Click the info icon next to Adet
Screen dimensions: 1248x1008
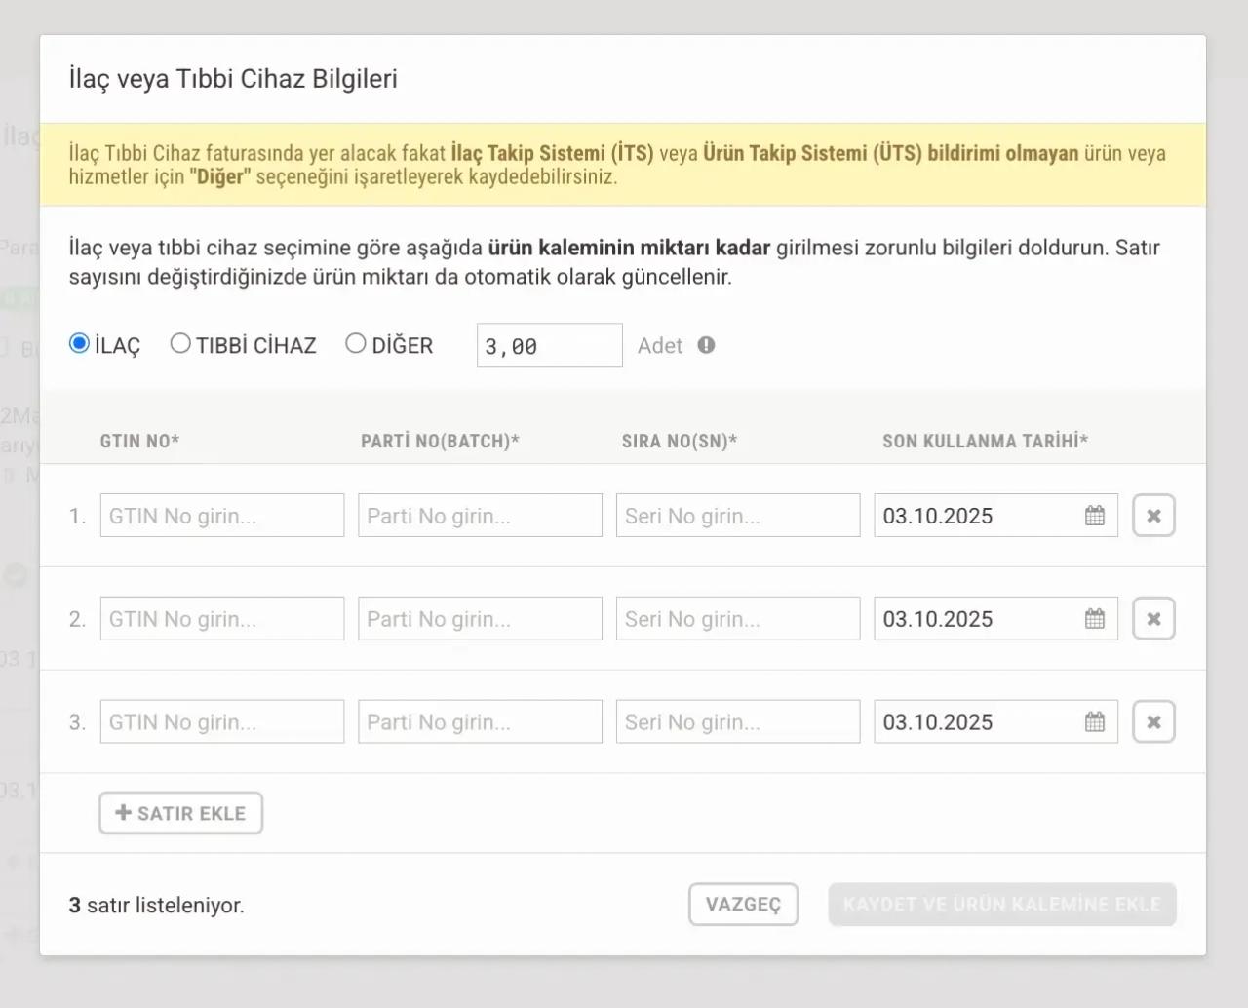[x=706, y=345]
